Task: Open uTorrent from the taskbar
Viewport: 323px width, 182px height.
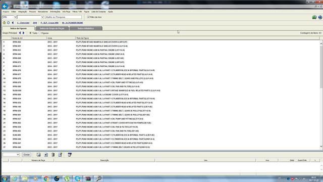Action: 67,178
